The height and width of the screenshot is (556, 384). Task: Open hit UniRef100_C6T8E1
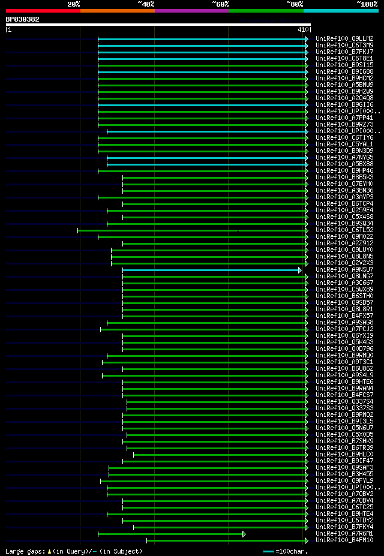click(344, 58)
